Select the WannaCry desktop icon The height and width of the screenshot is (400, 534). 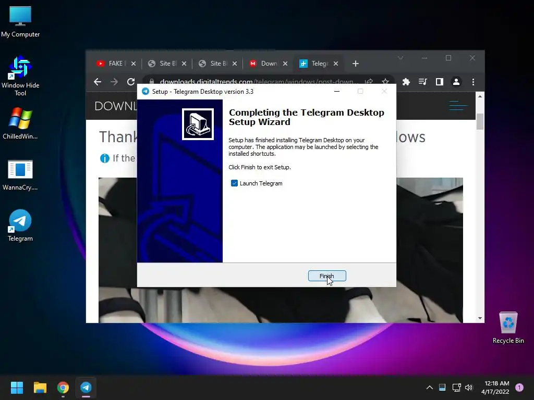click(20, 175)
